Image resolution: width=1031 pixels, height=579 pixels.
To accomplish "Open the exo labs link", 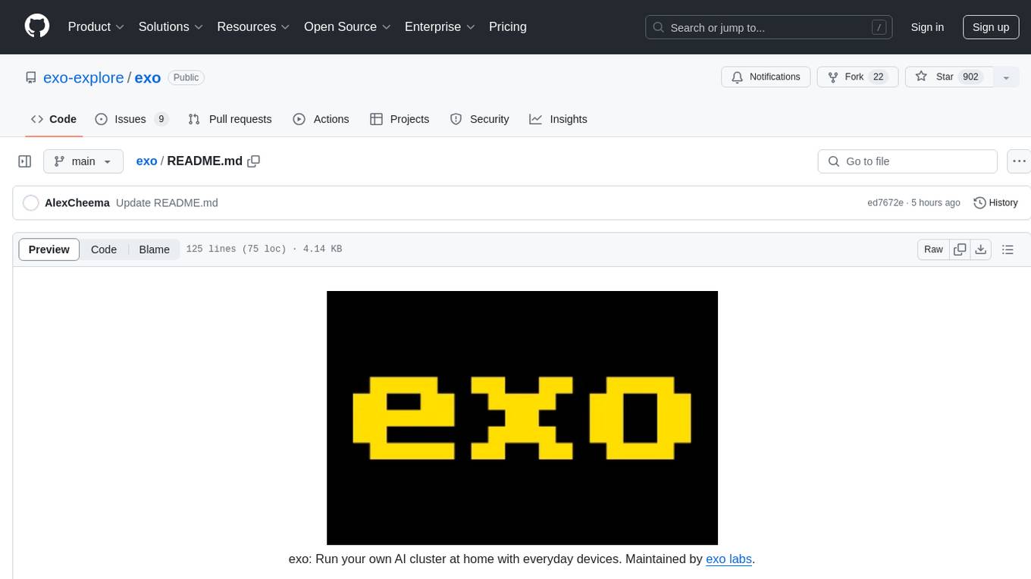I will (x=729, y=559).
